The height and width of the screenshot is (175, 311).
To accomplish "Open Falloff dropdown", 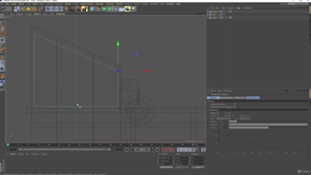I will (224, 119).
